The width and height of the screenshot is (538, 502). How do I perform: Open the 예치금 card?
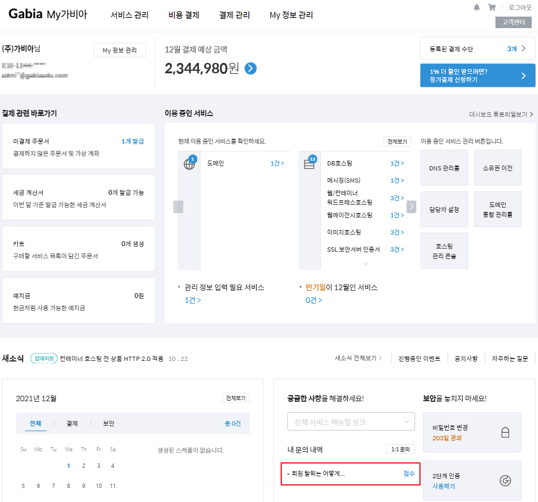79,300
